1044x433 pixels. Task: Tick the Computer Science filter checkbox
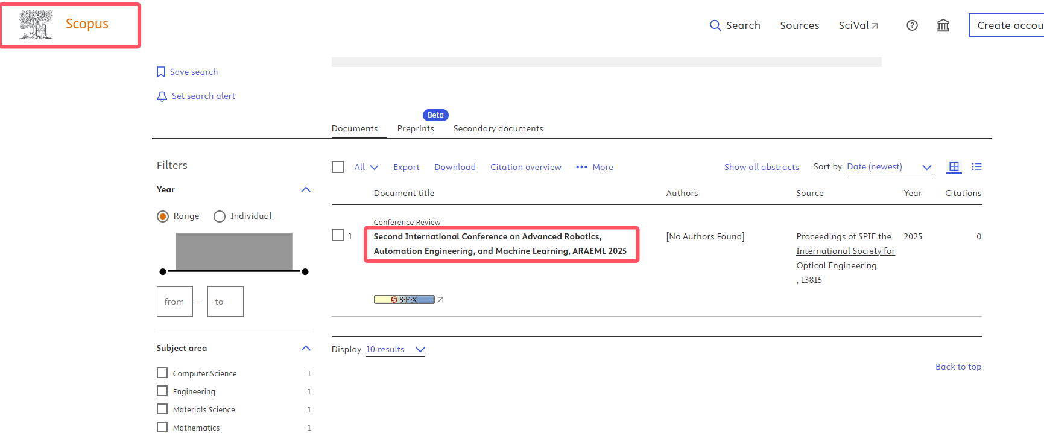(x=162, y=373)
